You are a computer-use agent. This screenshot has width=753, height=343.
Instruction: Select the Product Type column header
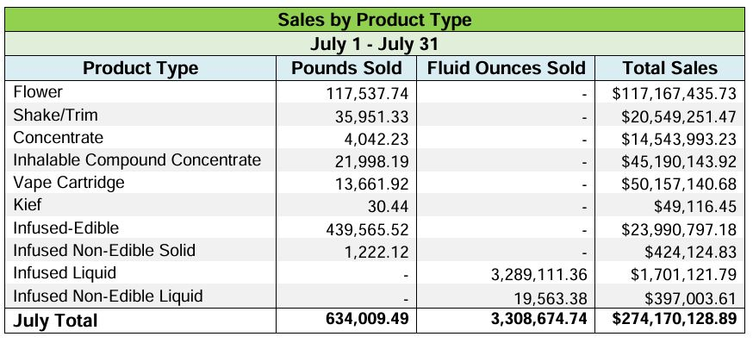(x=140, y=68)
